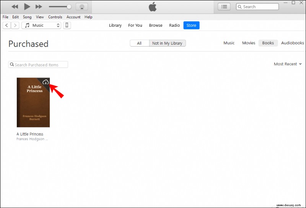
Task: Click the magnifier icon in top Search
Action: click(240, 7)
